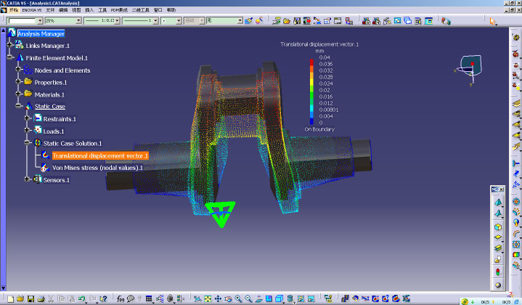Open the 视图 (View) menu
This screenshot has width=522, height=305.
coord(76,10)
